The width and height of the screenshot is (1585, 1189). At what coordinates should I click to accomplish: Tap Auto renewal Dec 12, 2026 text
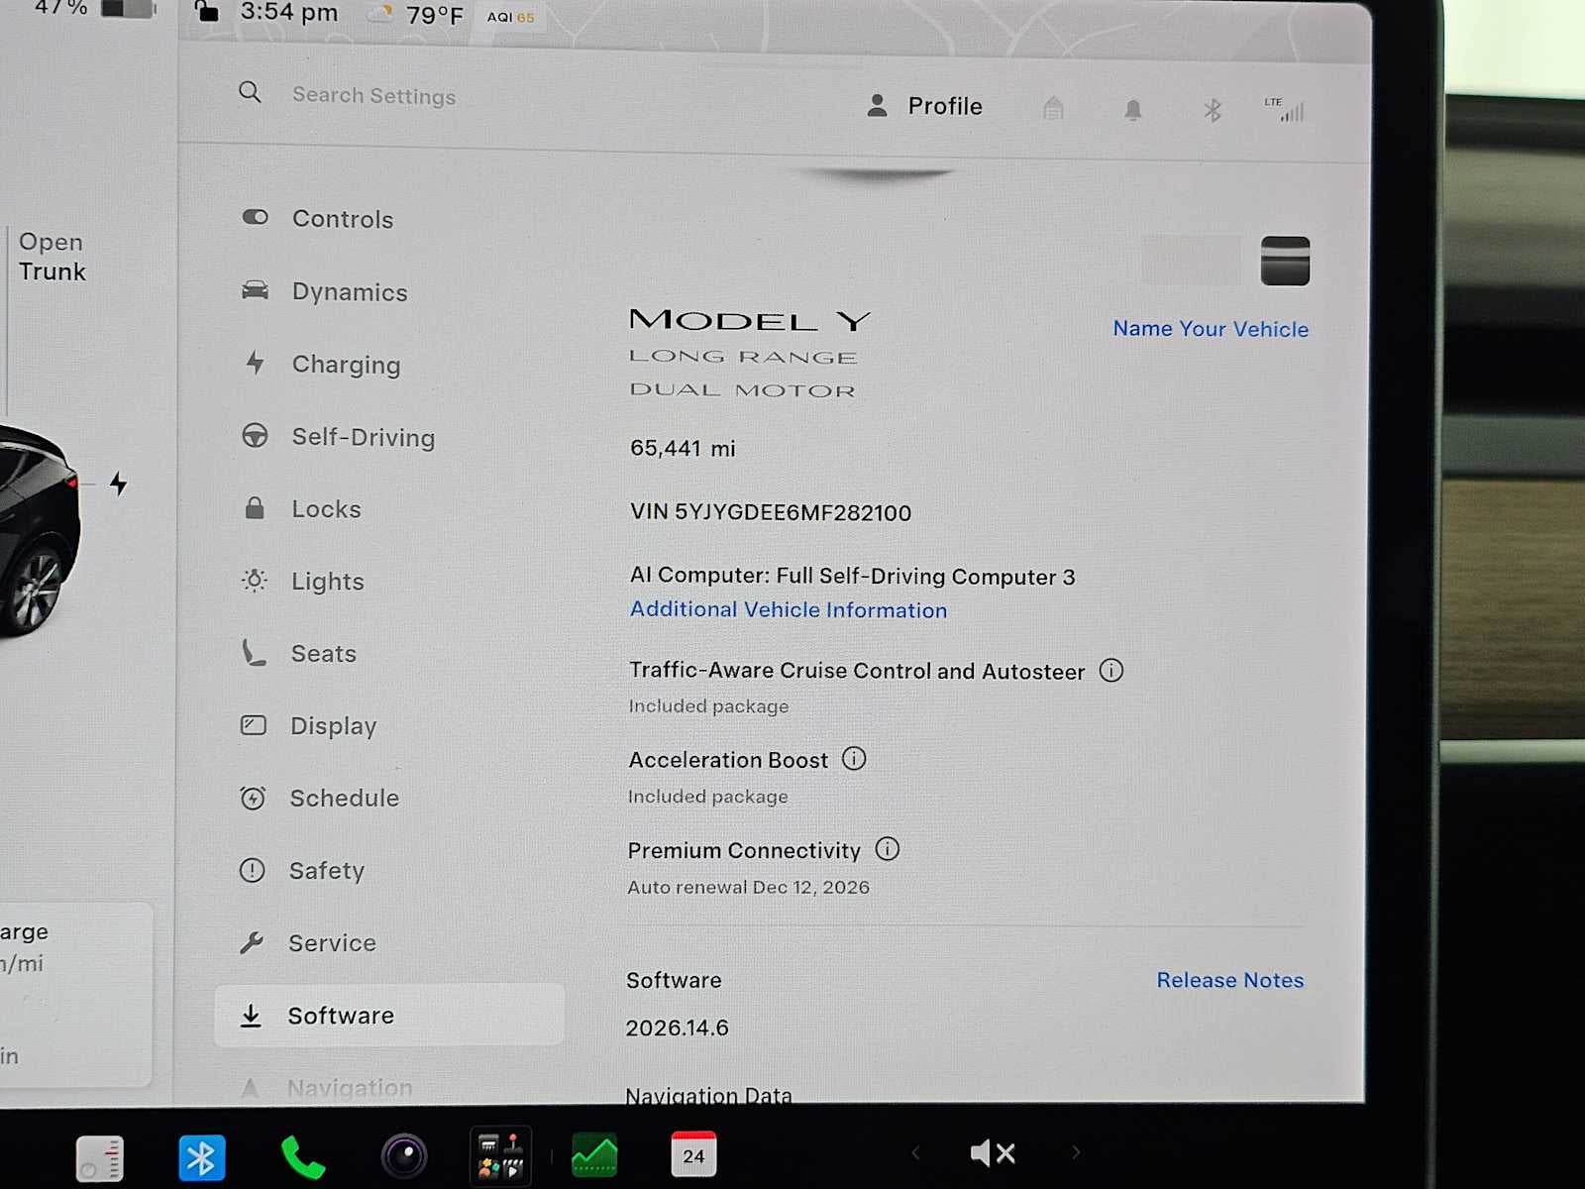click(x=749, y=887)
